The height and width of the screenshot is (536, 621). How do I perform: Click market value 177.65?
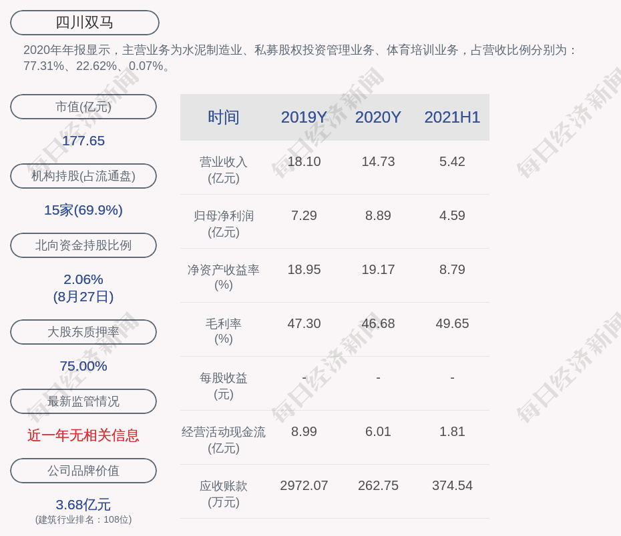[83, 141]
